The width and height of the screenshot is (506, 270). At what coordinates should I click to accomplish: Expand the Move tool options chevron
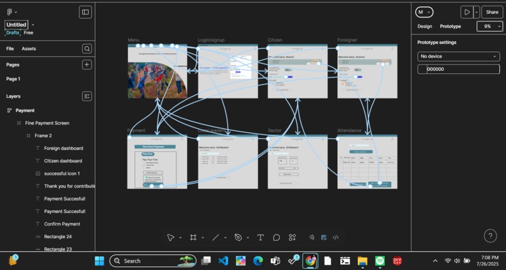[x=180, y=238]
